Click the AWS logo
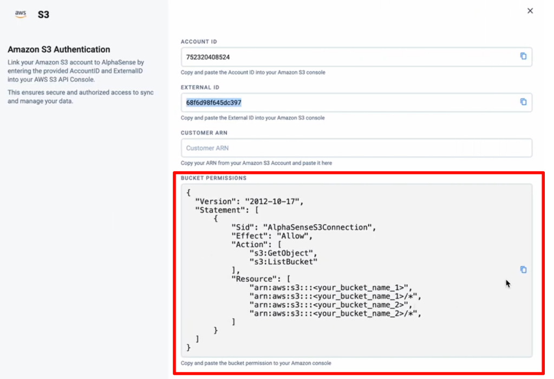The height and width of the screenshot is (379, 554). [21, 15]
